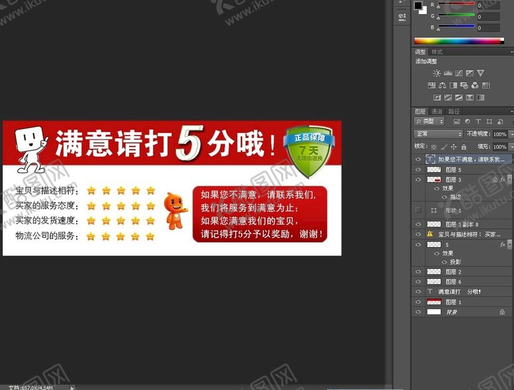Viewport: 514px width, 390px height.
Task: Add a Vibrance adjustment (triangle icon)
Action: click(x=481, y=73)
